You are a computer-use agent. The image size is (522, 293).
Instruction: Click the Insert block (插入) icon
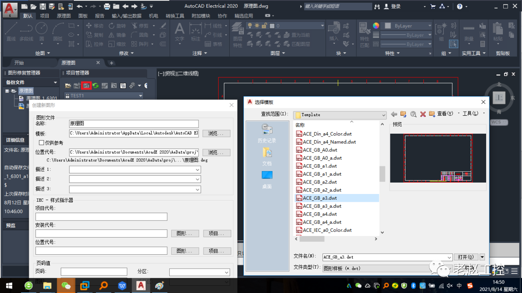[334, 32]
